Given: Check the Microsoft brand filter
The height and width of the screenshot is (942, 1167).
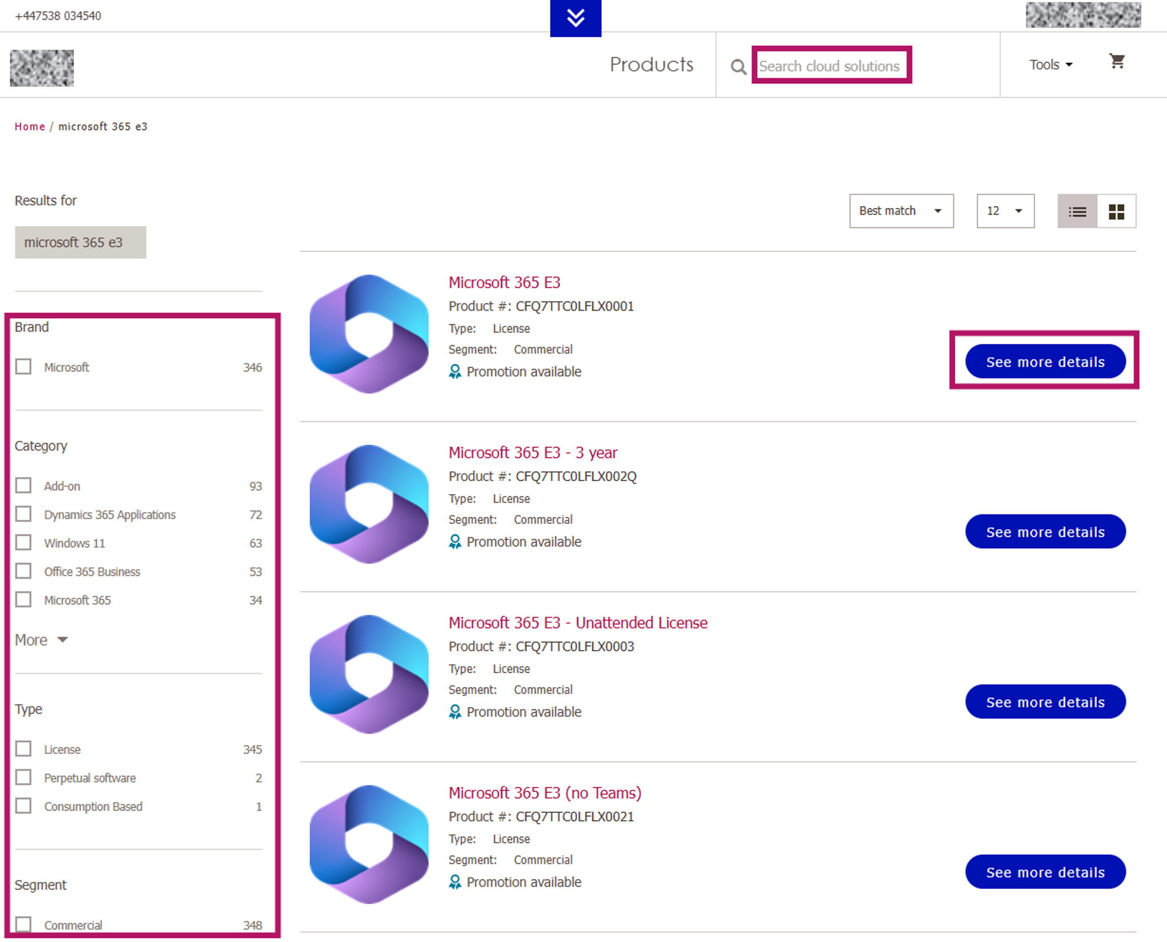Looking at the screenshot, I should coord(23,367).
